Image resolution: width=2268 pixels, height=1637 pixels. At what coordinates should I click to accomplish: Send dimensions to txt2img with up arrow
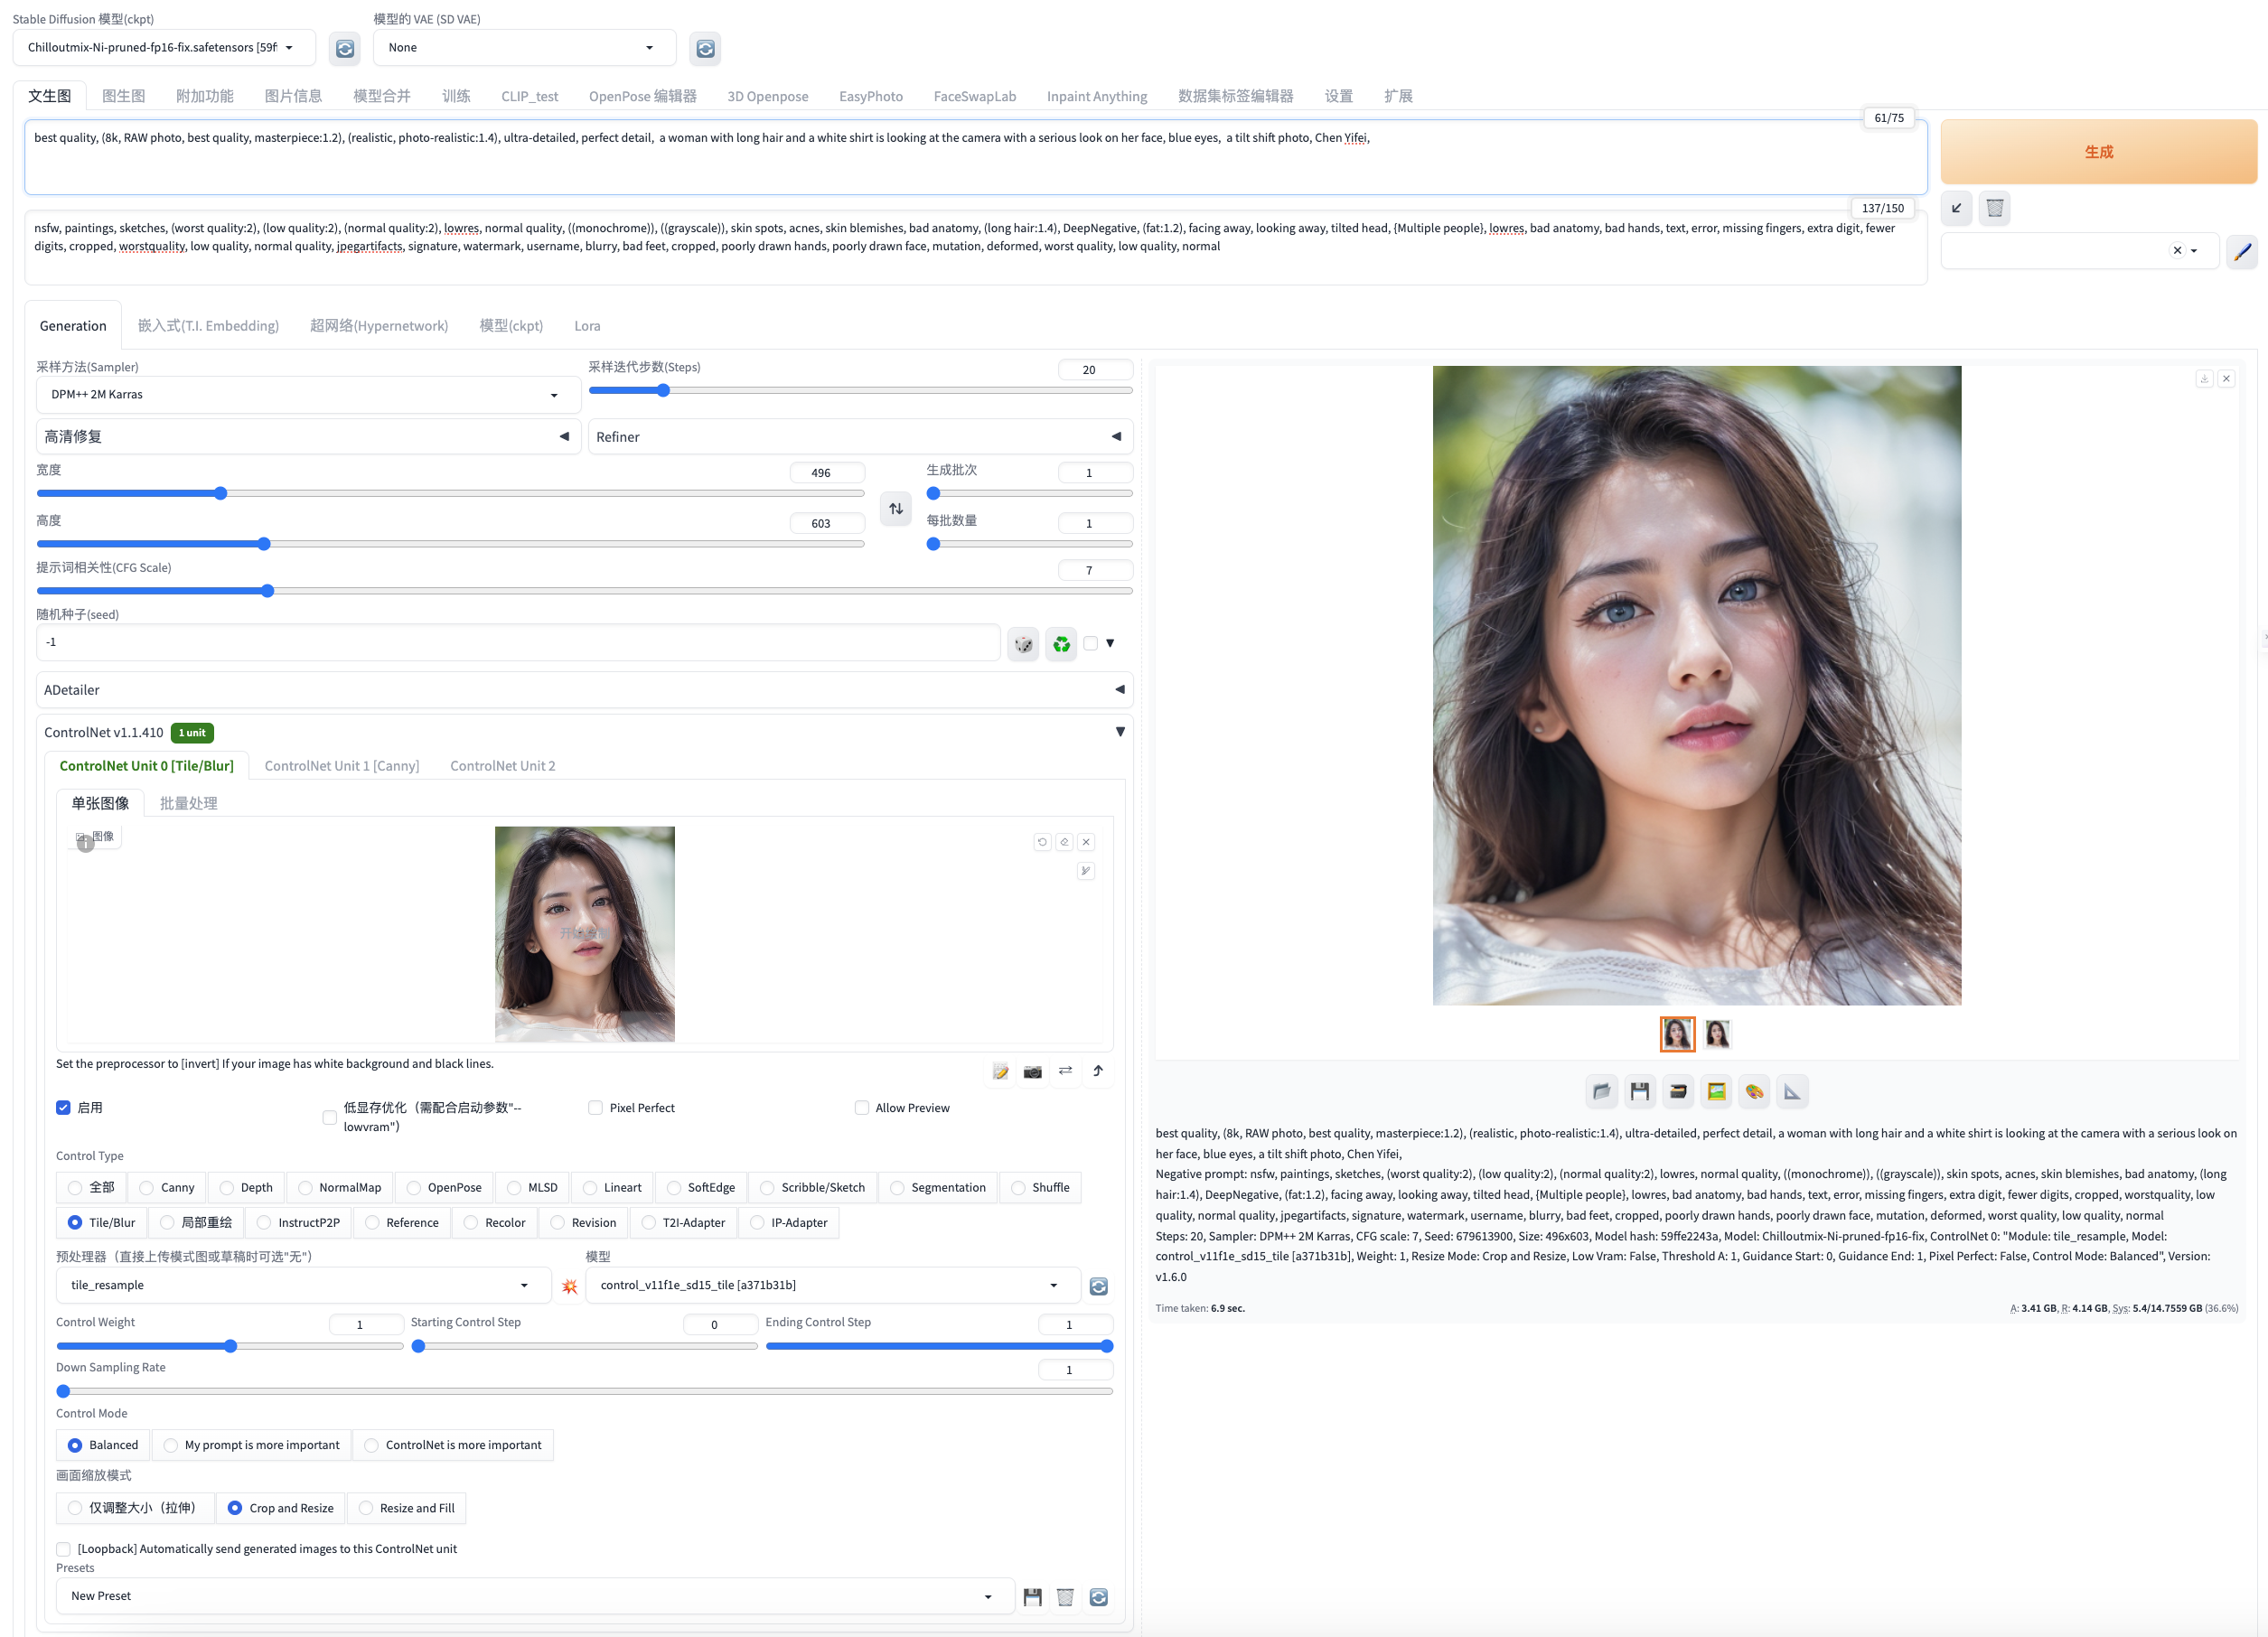pyautogui.click(x=1098, y=1071)
